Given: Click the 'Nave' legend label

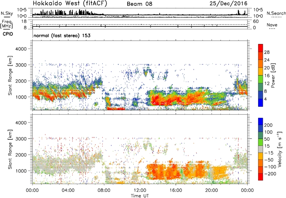Looking at the screenshot, I should [272, 25].
